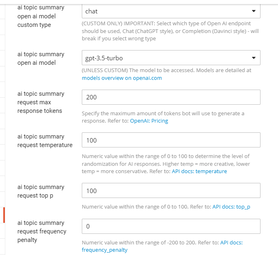
Task: Click the 'ai topic summary open ai model' label
Action: [x=41, y=58]
